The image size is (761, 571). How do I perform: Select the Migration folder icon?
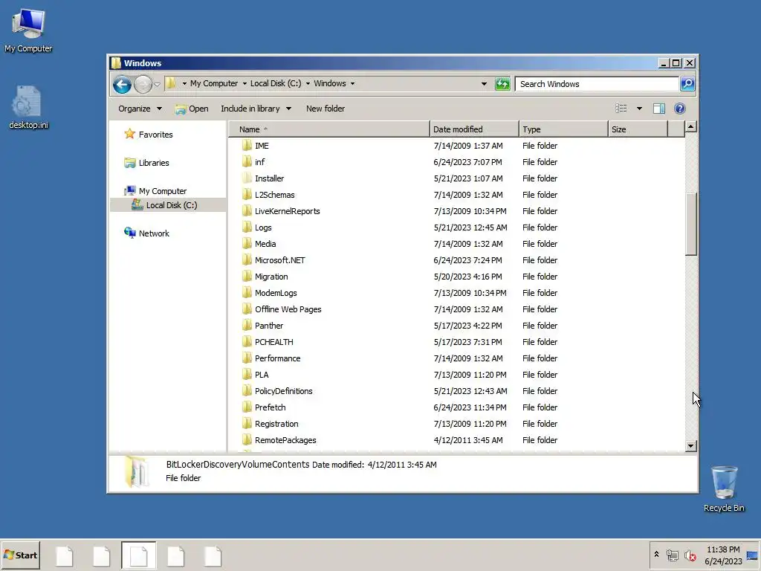coord(247,277)
